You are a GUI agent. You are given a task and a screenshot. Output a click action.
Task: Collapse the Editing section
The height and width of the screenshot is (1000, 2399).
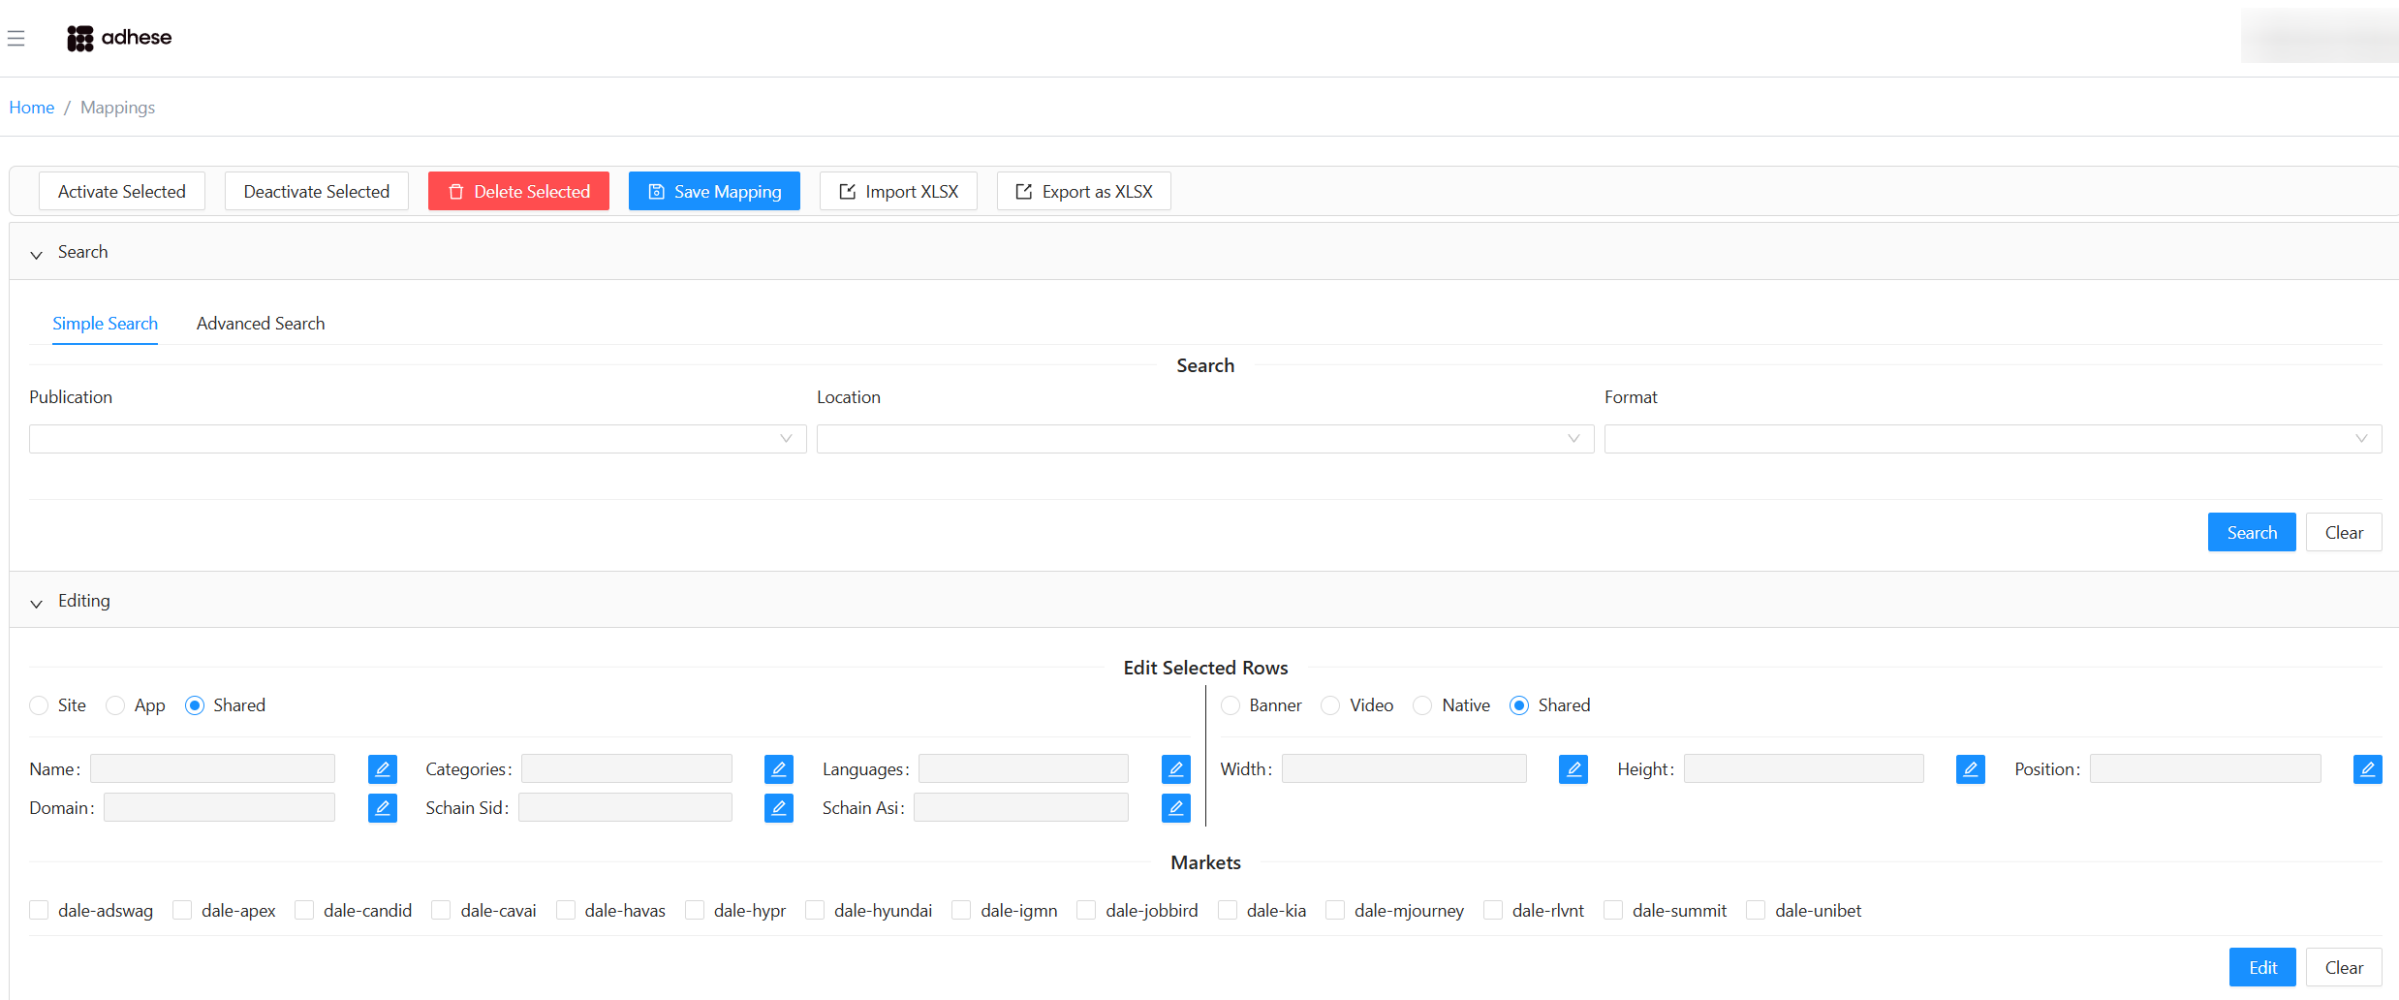pos(37,602)
